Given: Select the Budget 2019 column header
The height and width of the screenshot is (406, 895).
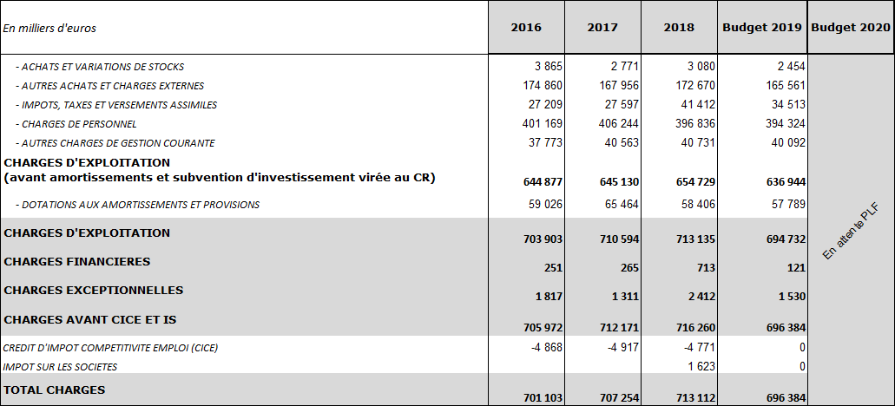Looking at the screenshot, I should [x=762, y=28].
